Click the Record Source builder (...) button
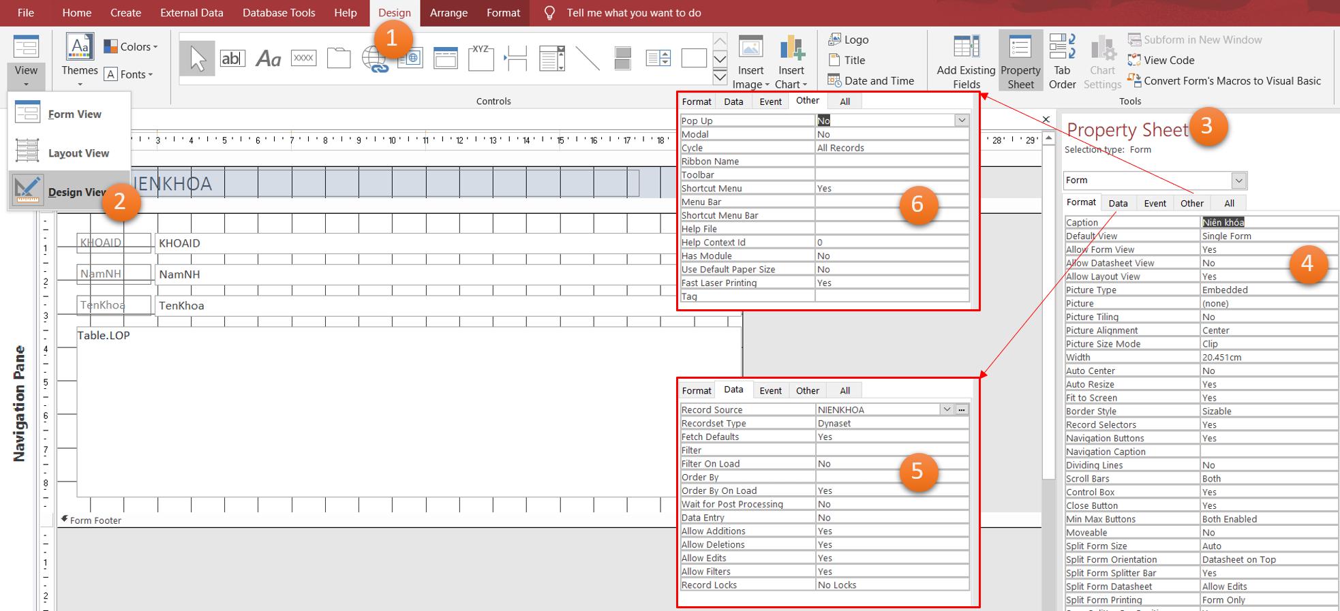The image size is (1340, 611). [x=962, y=409]
